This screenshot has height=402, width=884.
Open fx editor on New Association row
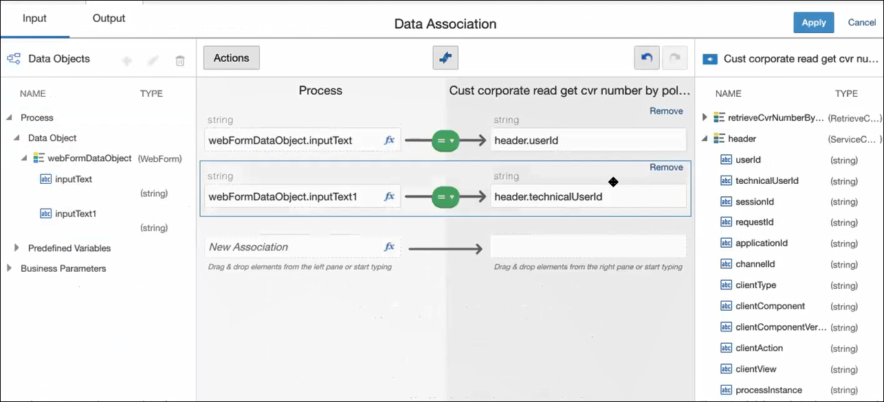coord(389,247)
